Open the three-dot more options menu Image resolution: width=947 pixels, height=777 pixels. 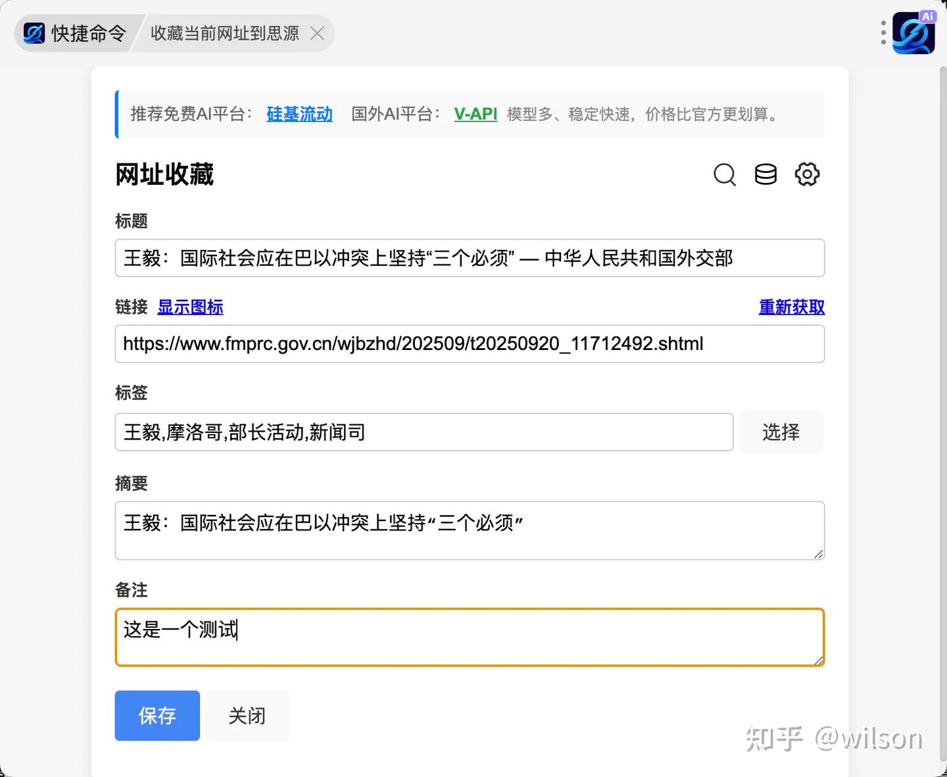pos(883,32)
